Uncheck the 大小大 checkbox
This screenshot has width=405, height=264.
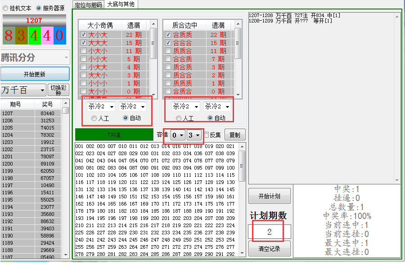tap(83, 35)
